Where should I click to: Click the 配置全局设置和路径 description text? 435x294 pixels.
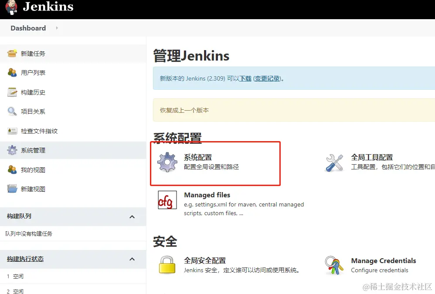pos(211,167)
